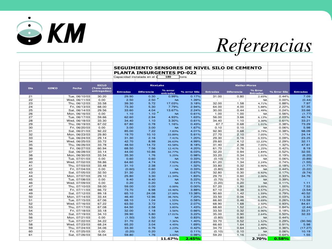Click the '% Error Silo' header under Kistler-Morse
This screenshot has width=332, height=249.
(279, 92)
